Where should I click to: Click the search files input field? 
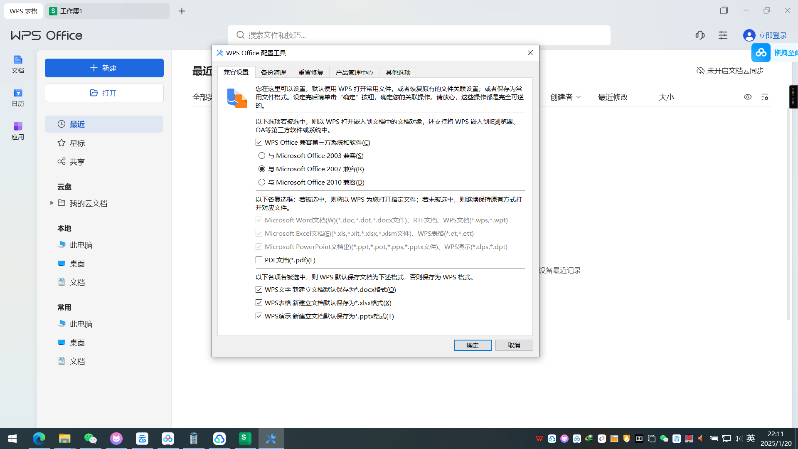coord(419,35)
